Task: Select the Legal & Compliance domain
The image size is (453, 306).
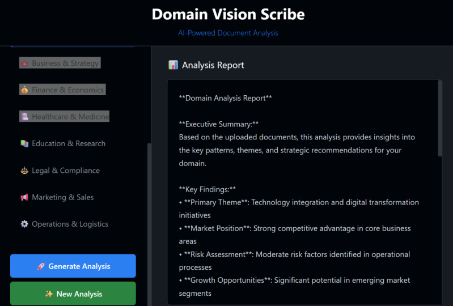Action: 60,171
